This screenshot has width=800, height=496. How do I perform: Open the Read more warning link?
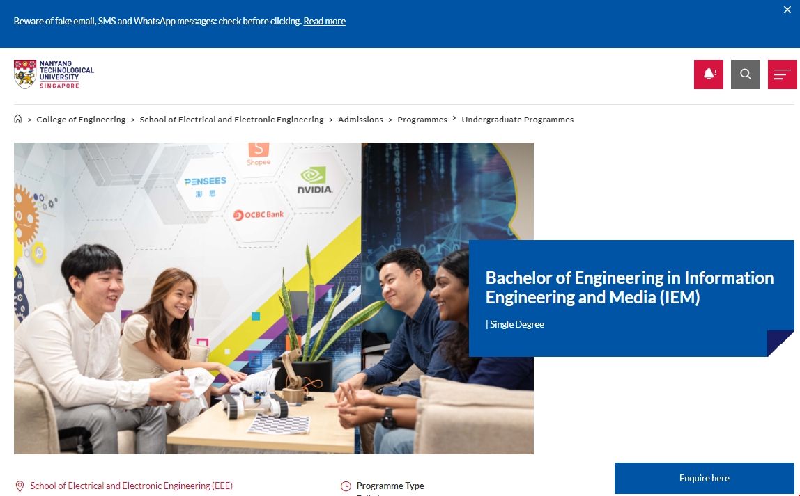point(324,21)
